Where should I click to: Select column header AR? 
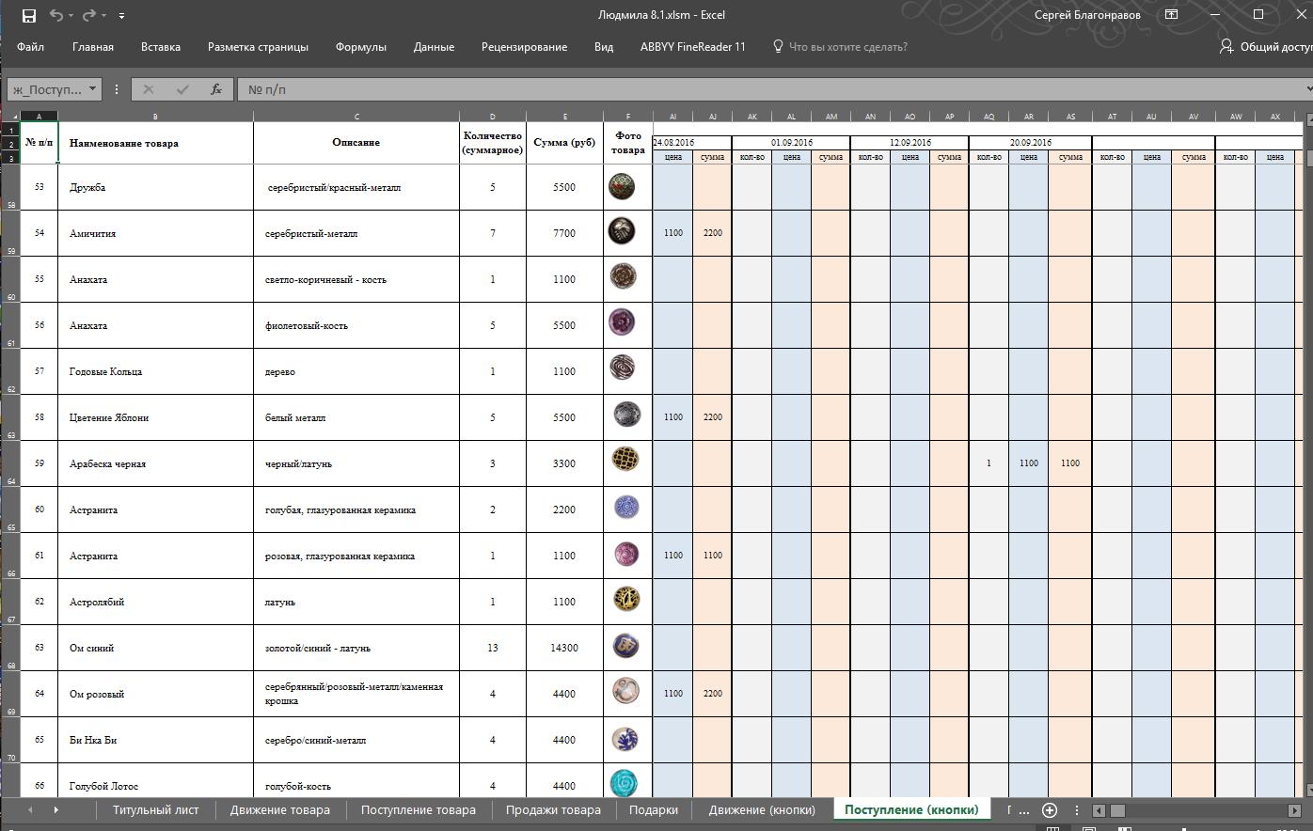[1028, 117]
